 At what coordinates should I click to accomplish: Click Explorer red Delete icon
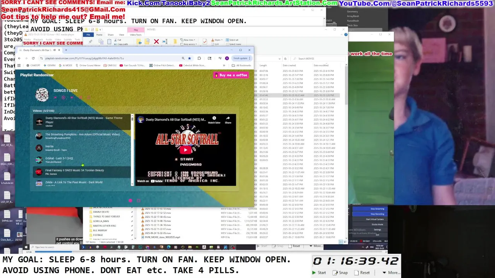click(x=156, y=41)
